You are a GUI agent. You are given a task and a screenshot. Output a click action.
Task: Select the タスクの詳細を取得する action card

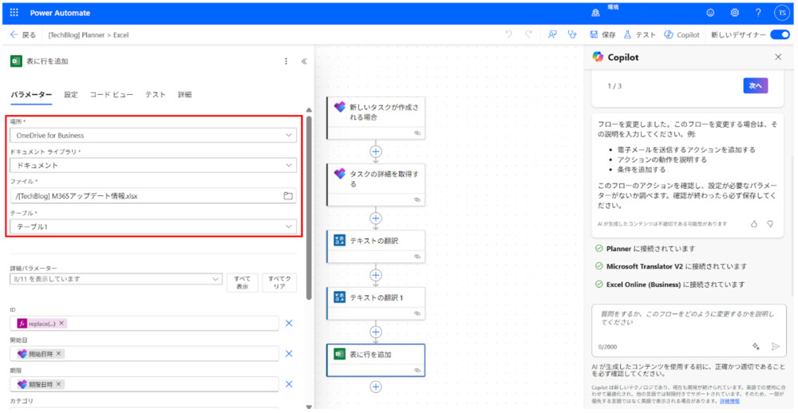click(376, 185)
